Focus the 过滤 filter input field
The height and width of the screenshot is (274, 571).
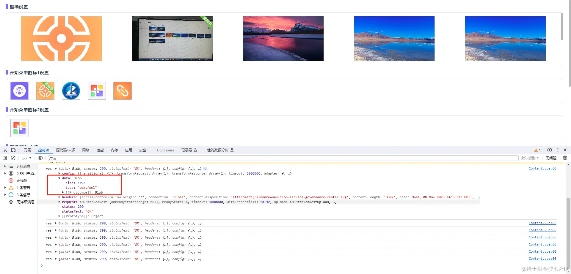tap(283, 158)
